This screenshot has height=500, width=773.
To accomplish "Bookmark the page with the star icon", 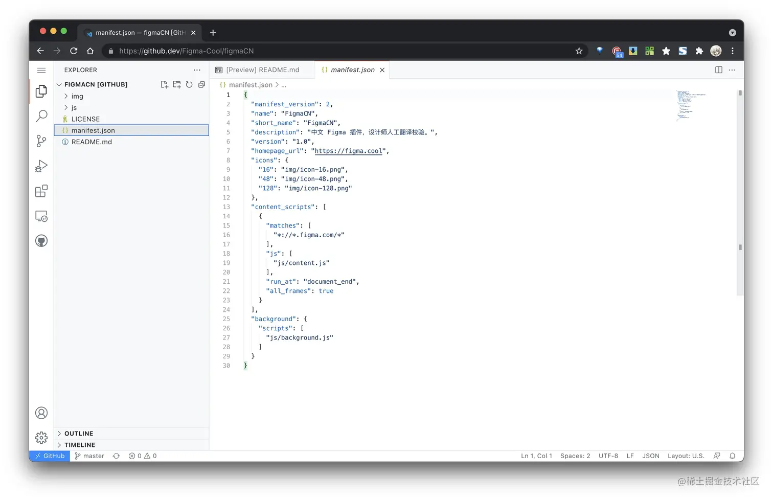I will tap(579, 51).
